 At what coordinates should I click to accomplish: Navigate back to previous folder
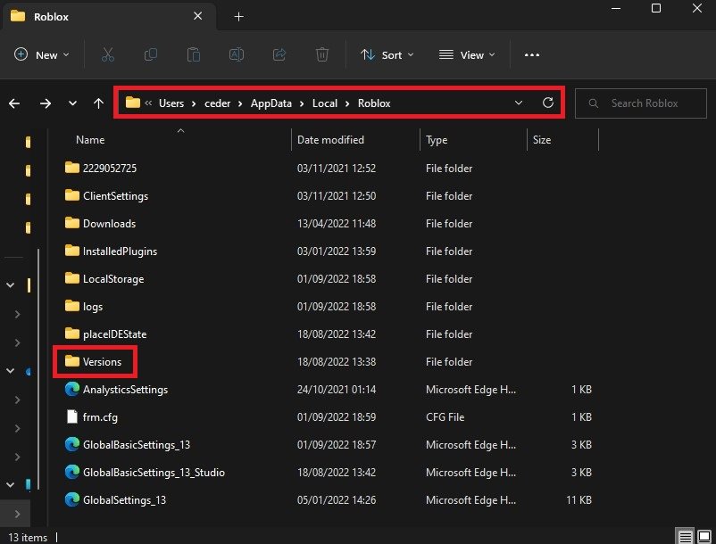pyautogui.click(x=14, y=103)
